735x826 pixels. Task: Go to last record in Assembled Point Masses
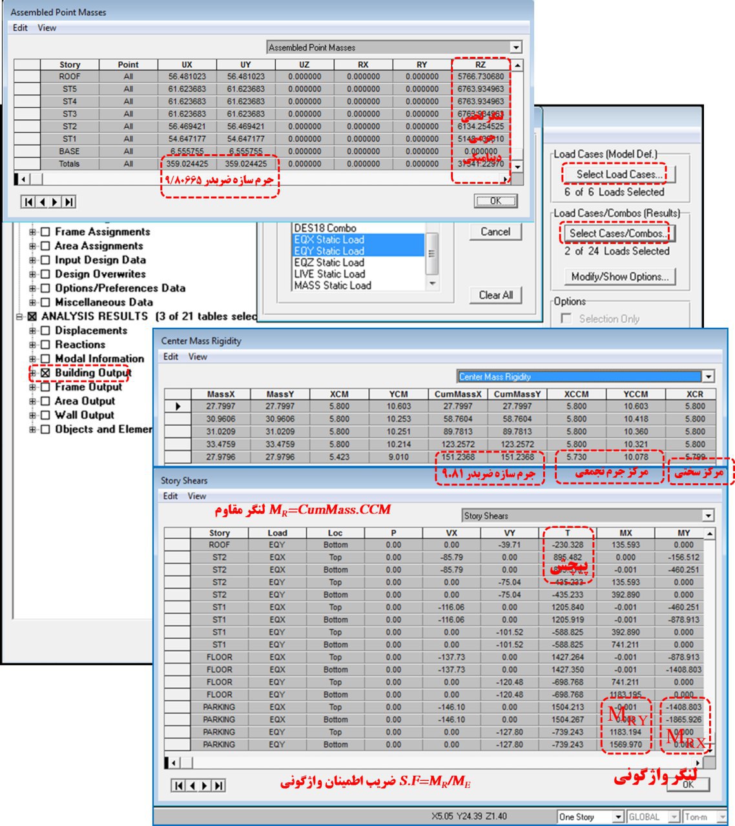[68, 202]
